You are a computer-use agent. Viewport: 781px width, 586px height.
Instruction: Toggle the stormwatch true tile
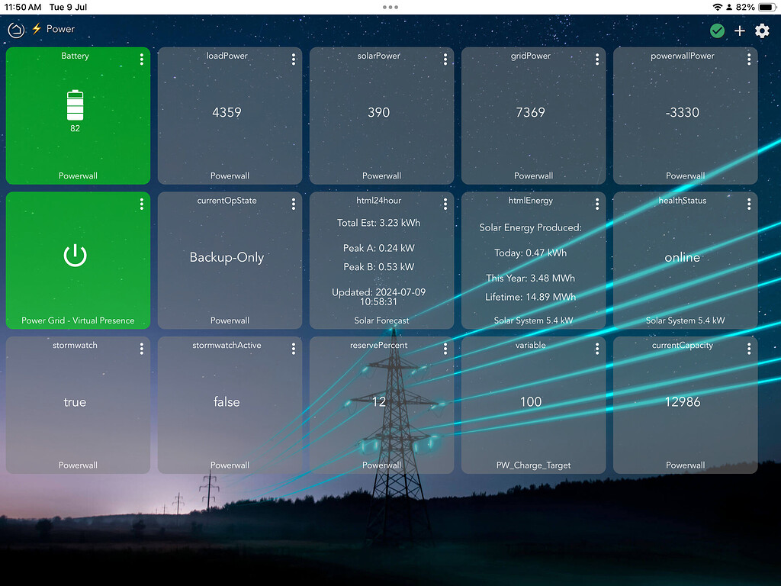pyautogui.click(x=76, y=404)
